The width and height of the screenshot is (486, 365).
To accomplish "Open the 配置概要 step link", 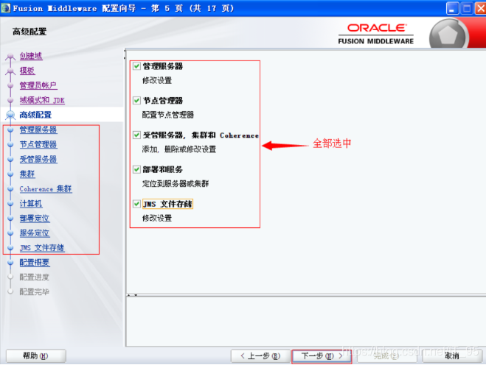I will coord(35,263).
